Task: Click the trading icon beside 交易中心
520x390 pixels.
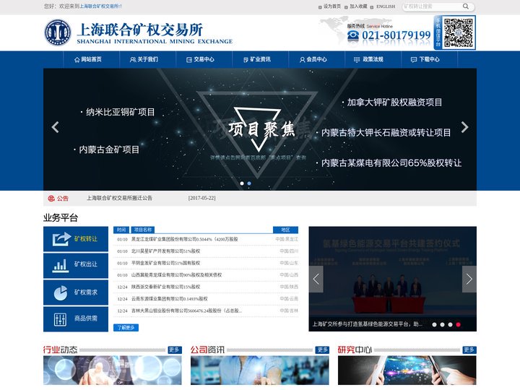Action: coord(189,60)
